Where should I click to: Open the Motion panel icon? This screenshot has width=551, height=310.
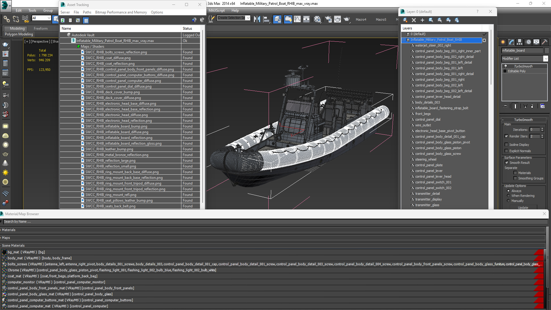coord(528,42)
